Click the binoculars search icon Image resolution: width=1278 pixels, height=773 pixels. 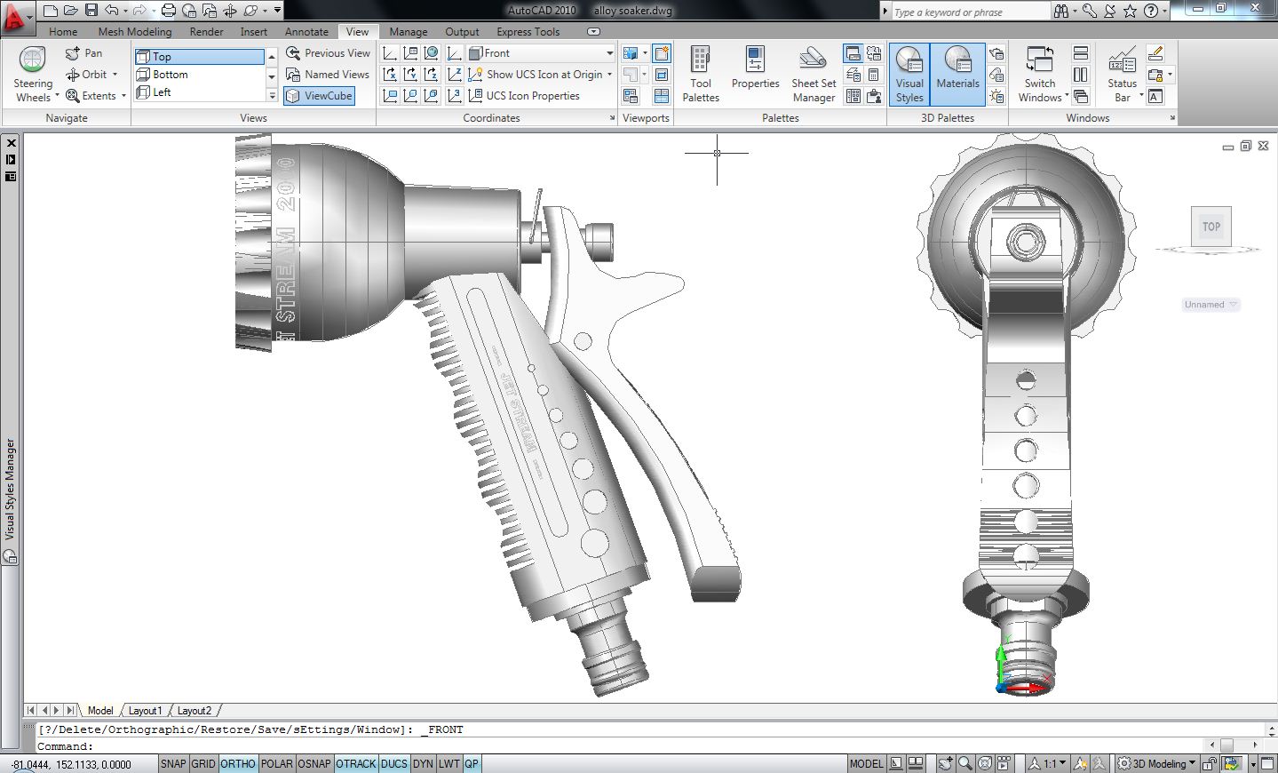(1061, 11)
